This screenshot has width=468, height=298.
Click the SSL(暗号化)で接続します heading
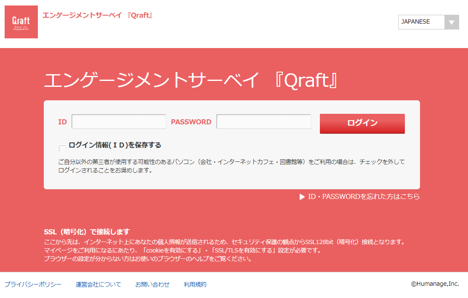[x=87, y=232]
